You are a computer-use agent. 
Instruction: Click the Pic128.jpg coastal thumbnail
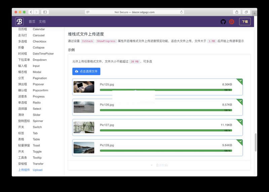84,148
